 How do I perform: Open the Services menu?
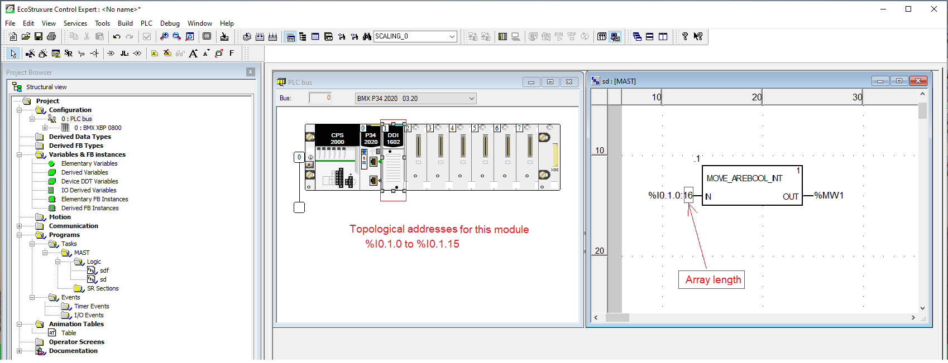(x=75, y=23)
